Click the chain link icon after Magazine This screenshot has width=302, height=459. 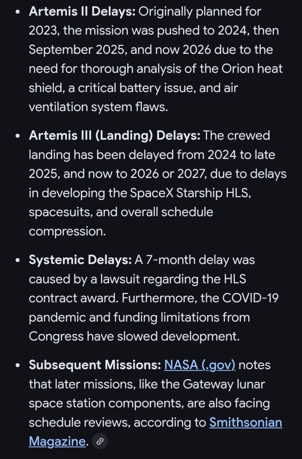click(x=100, y=442)
